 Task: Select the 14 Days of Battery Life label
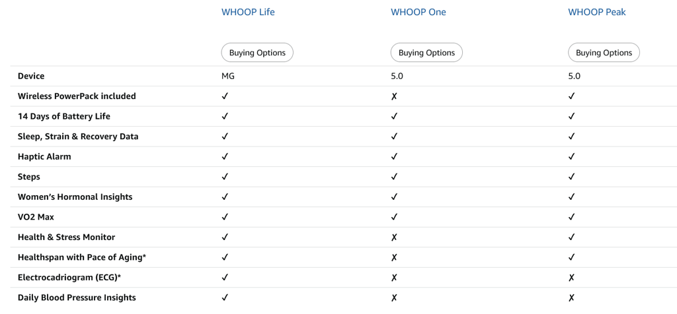tap(63, 117)
